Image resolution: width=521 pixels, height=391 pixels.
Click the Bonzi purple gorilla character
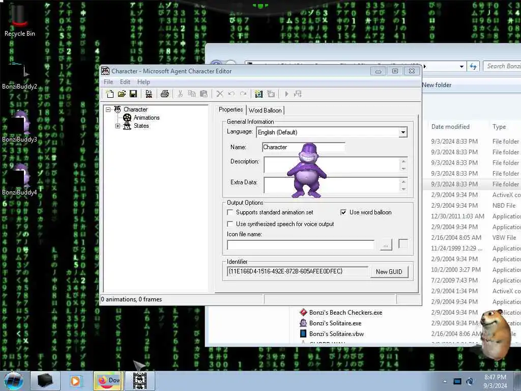tap(306, 170)
